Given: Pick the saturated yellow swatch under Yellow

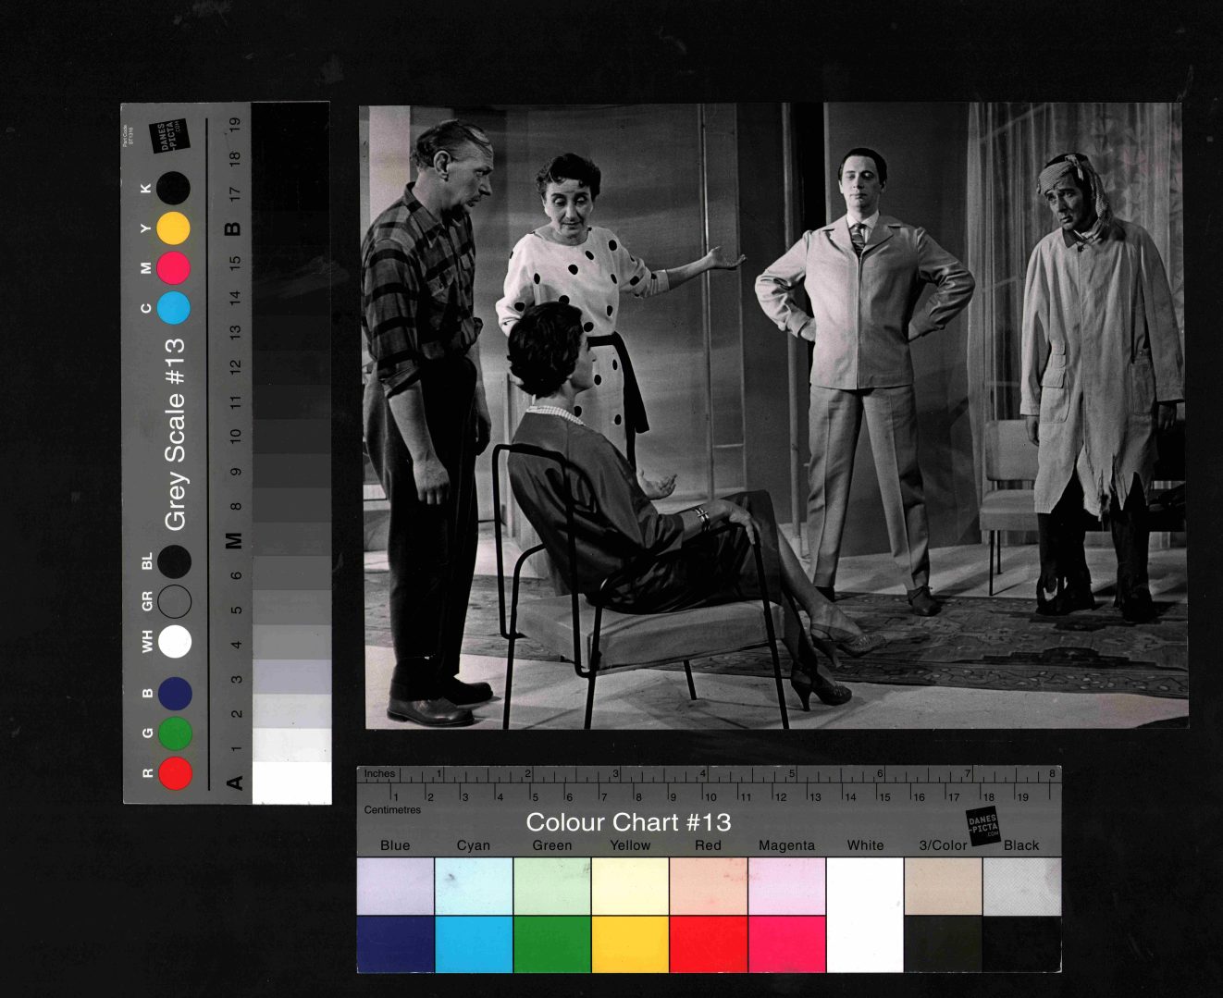Looking at the screenshot, I should (x=629, y=943).
